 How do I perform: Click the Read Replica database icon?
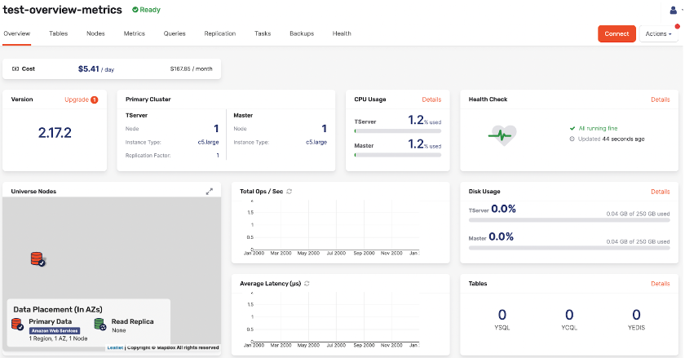[x=99, y=325]
